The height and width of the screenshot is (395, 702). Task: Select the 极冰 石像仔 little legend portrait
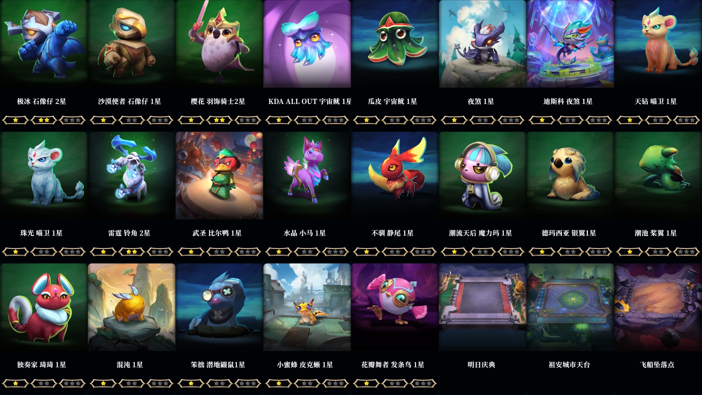(x=44, y=44)
